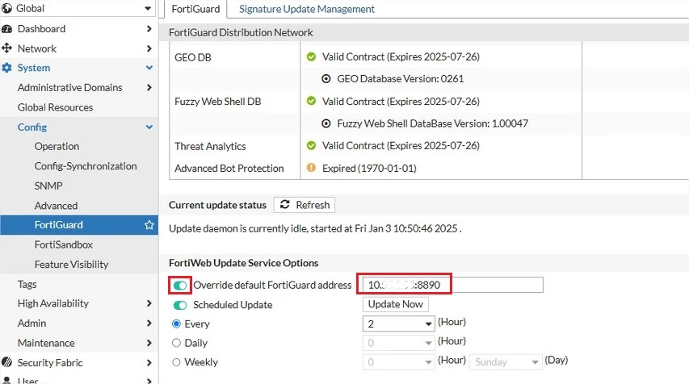Click 'Expired (1970-01-01)' text
The width and height of the screenshot is (689, 384).
369,168
